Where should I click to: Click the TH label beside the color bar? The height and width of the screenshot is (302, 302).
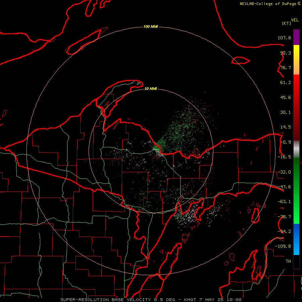click(x=288, y=261)
